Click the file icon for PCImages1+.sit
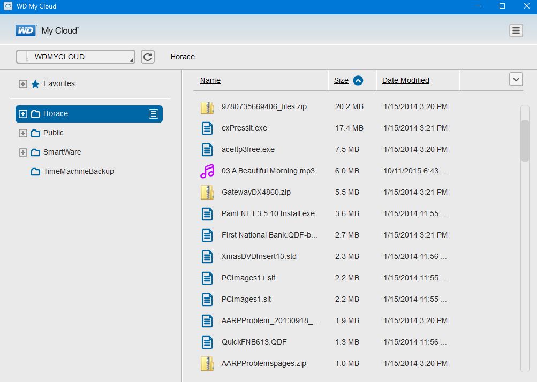 pos(207,278)
